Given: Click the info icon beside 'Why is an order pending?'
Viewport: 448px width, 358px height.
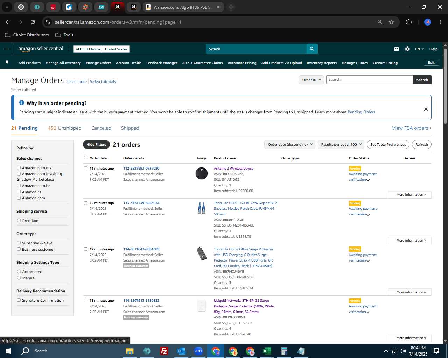Looking at the screenshot, I should tap(22, 103).
